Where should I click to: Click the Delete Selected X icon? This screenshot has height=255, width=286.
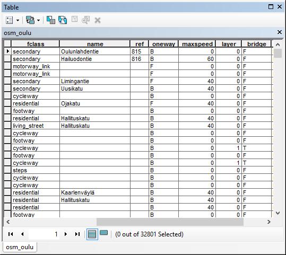[98, 20]
